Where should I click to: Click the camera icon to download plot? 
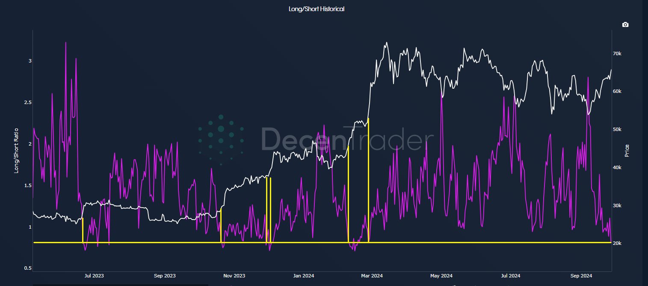coord(625,25)
